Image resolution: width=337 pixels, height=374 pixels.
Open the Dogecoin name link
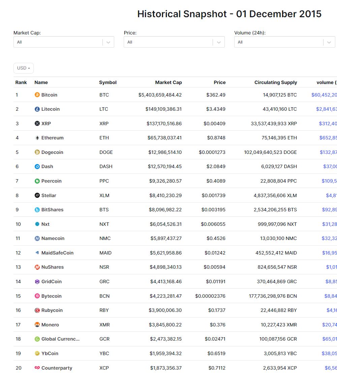point(52,152)
